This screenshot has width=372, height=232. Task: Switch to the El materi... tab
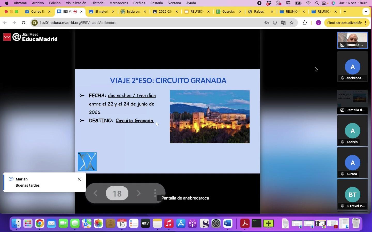(102, 12)
